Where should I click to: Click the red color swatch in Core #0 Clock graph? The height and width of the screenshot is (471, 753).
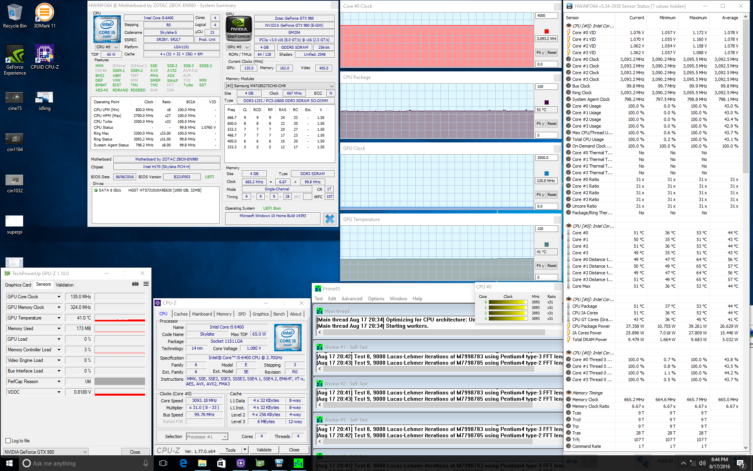[546, 31]
